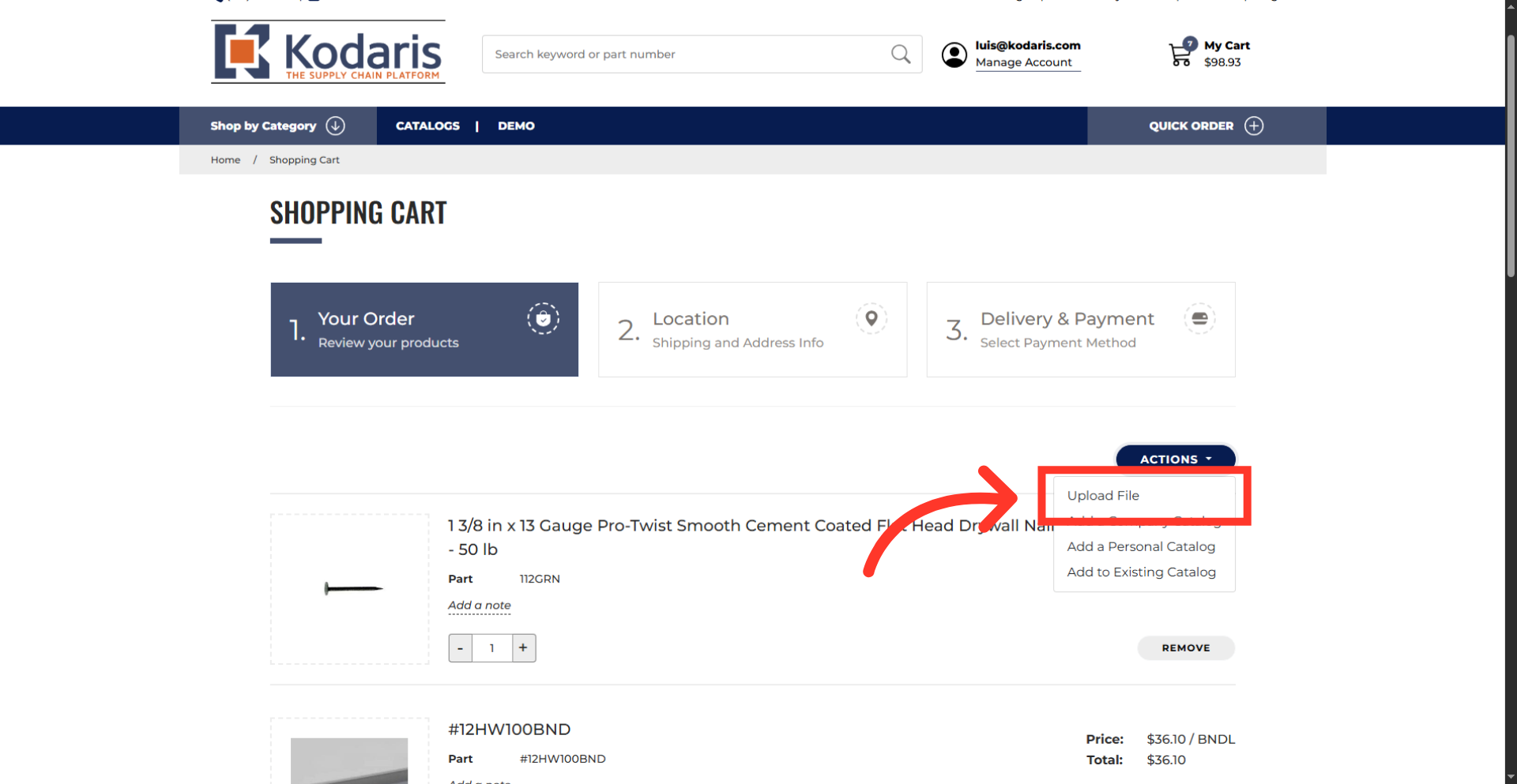The image size is (1517, 784).
Task: Click the search magnifier icon
Action: [901, 54]
